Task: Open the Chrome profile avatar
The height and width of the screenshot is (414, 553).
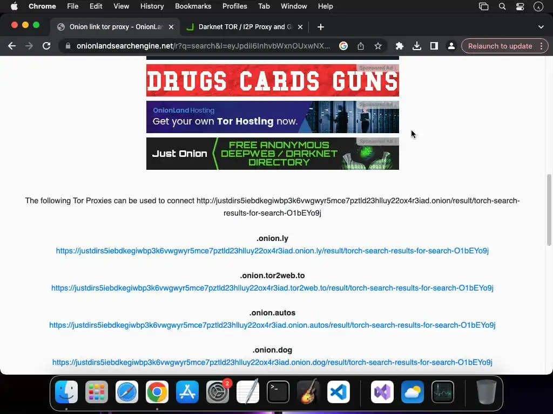Action: click(451, 46)
